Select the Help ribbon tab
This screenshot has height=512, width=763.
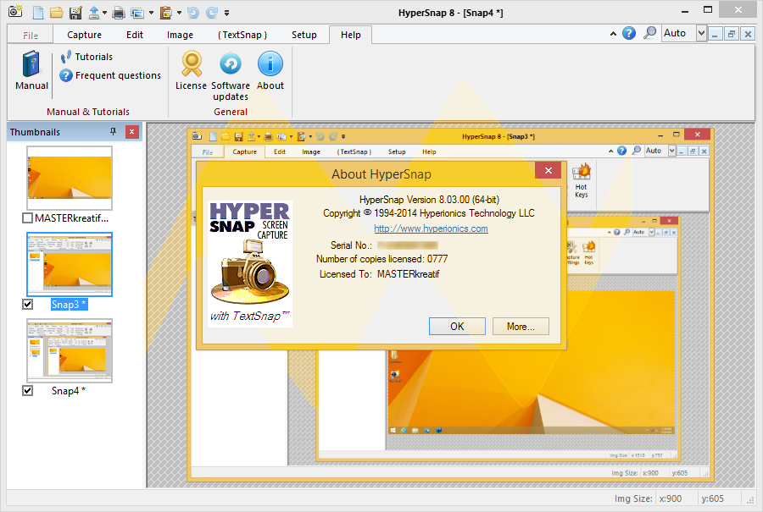coord(351,35)
